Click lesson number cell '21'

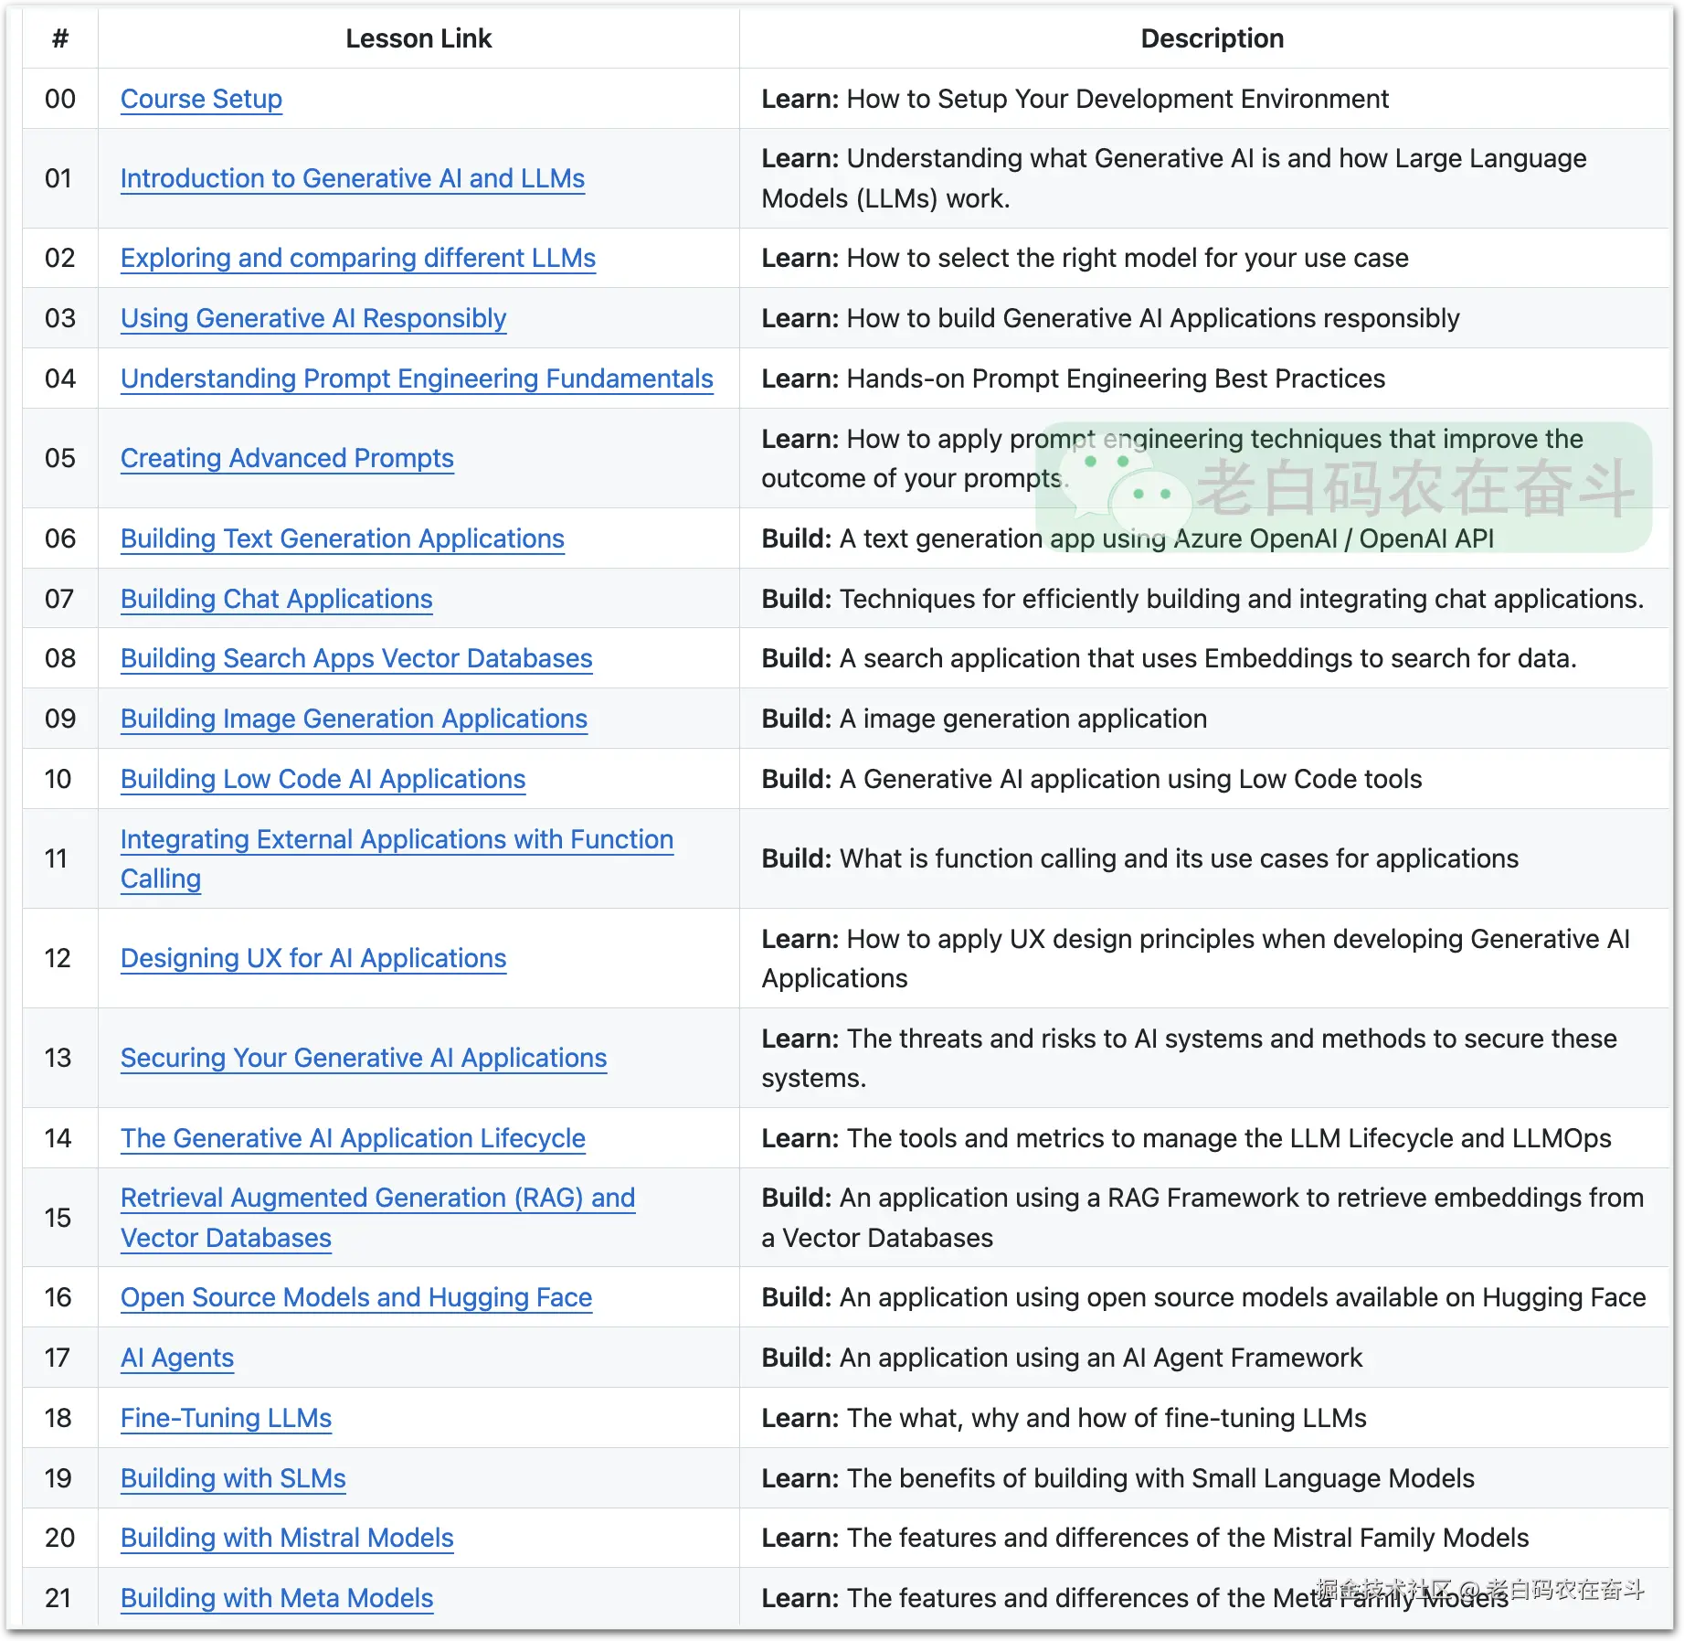[58, 1598]
